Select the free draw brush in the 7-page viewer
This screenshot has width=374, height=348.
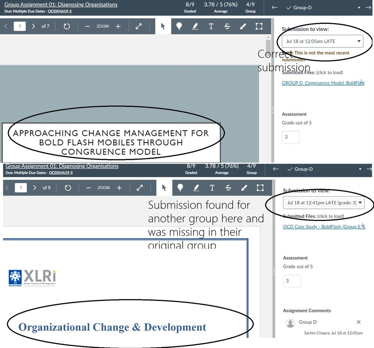tap(243, 27)
